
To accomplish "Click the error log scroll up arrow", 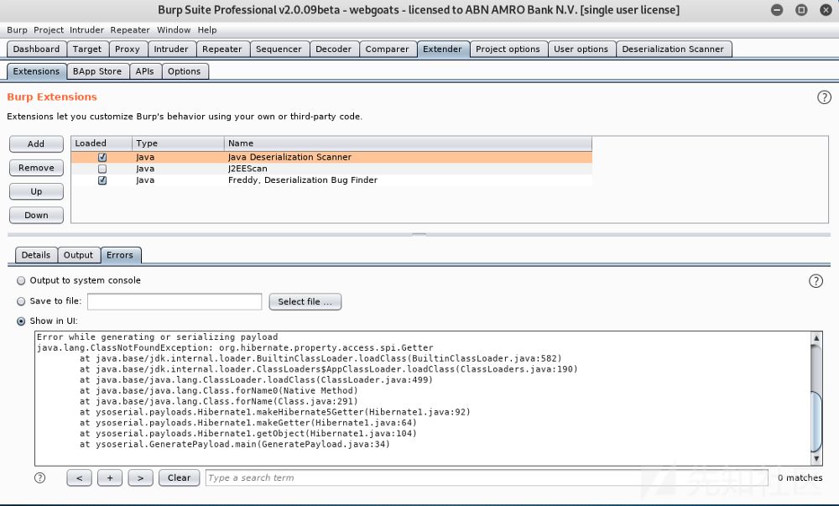I will click(816, 338).
